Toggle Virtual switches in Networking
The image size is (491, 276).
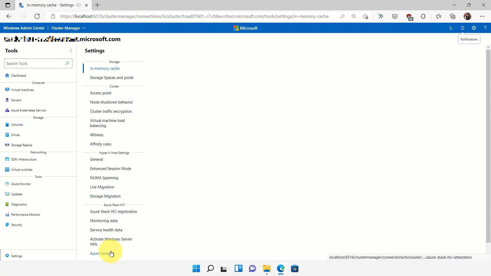(x=21, y=169)
